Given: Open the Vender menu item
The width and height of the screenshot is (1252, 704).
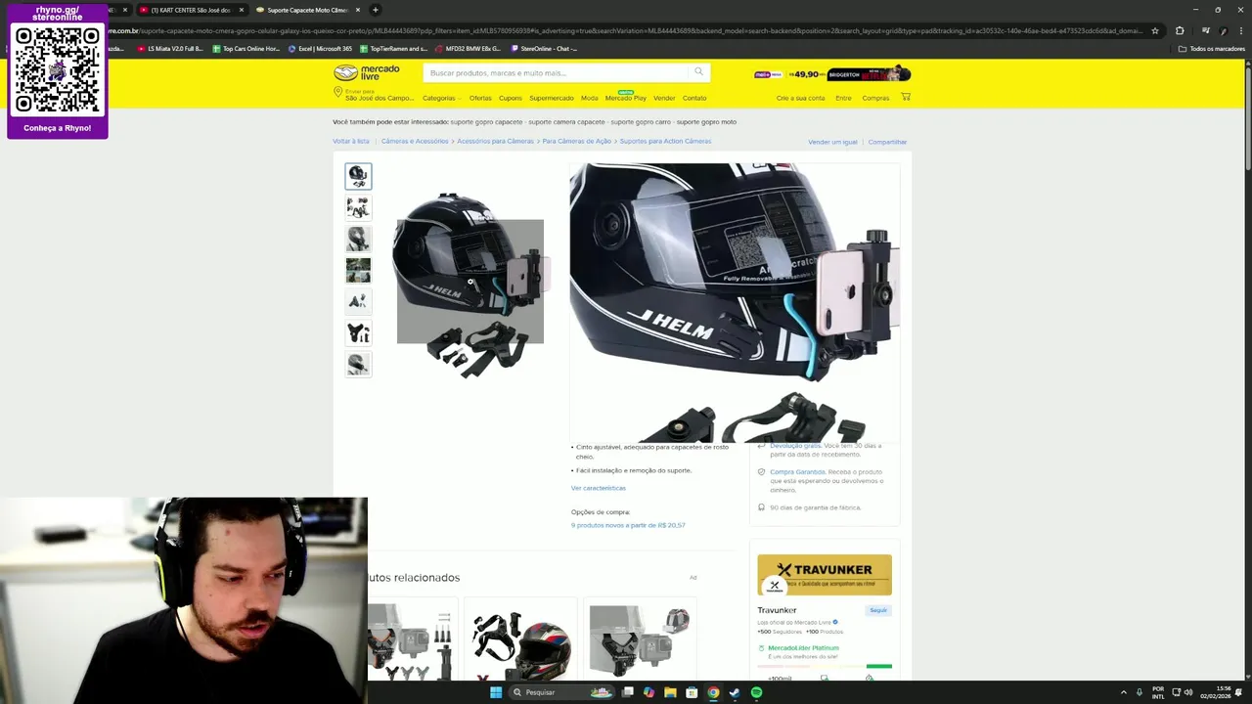Looking at the screenshot, I should click(x=664, y=98).
